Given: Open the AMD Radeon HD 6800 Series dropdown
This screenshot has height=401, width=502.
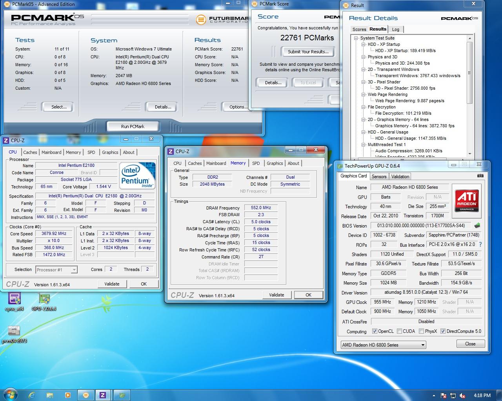Looking at the screenshot, I should coord(384,345).
